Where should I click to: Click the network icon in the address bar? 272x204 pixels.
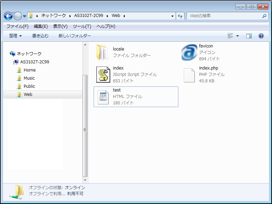[31, 16]
